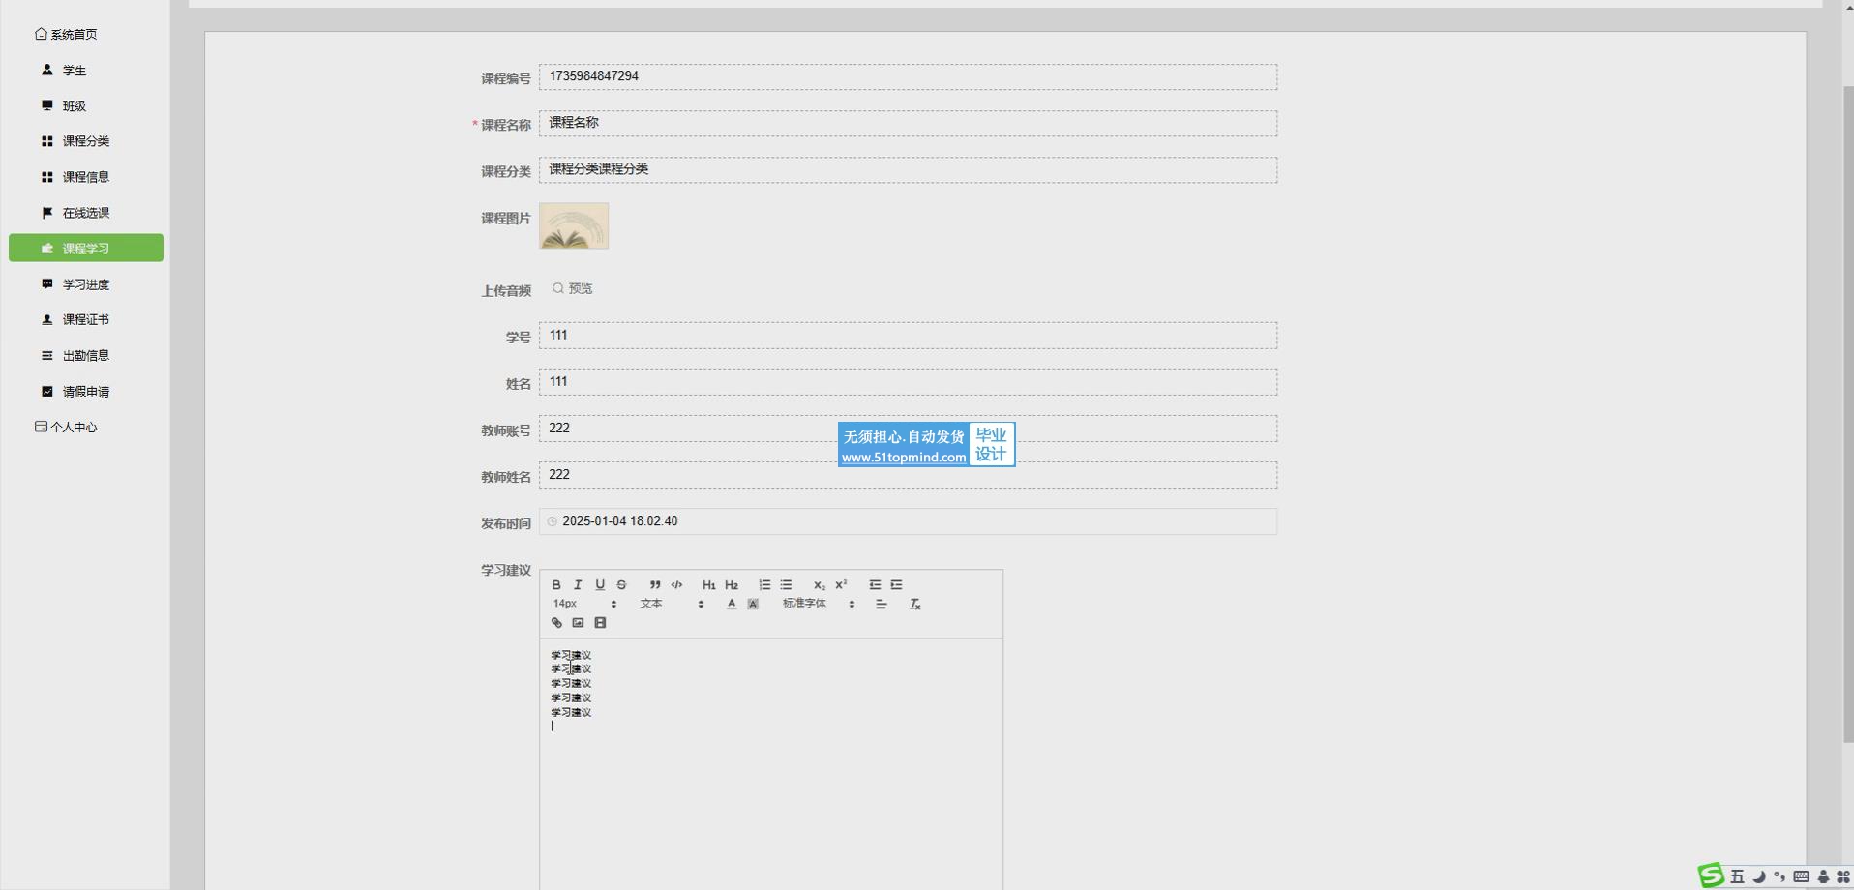Open 系统首页 home link
Image resolution: width=1854 pixels, height=890 pixels.
[66, 35]
